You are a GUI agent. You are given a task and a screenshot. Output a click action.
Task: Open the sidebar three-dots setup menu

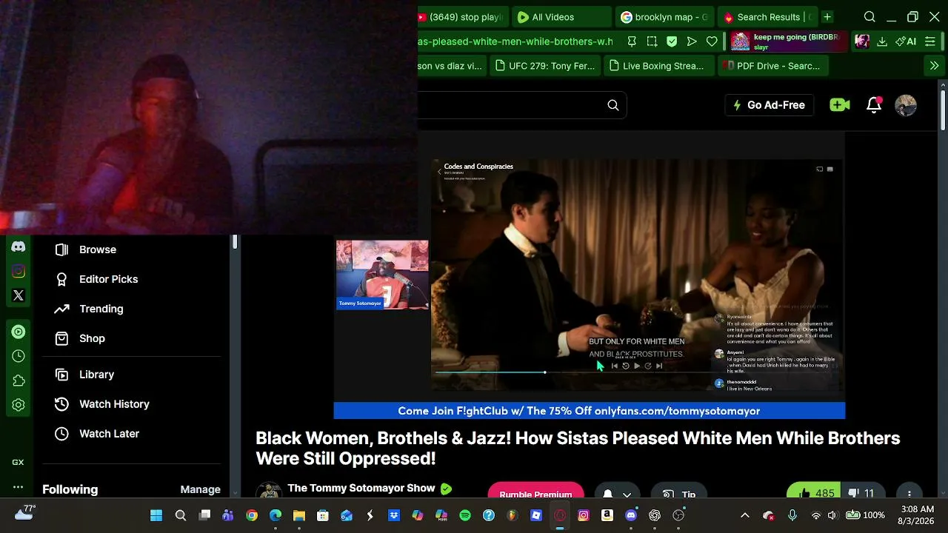click(19, 486)
